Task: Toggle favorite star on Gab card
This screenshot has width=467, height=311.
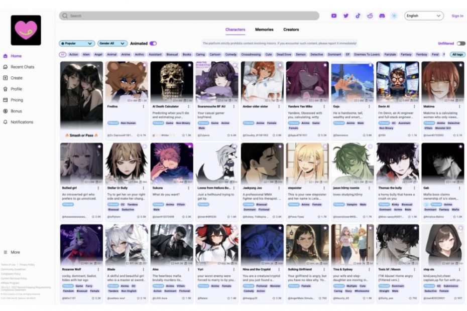Action: pos(460,146)
